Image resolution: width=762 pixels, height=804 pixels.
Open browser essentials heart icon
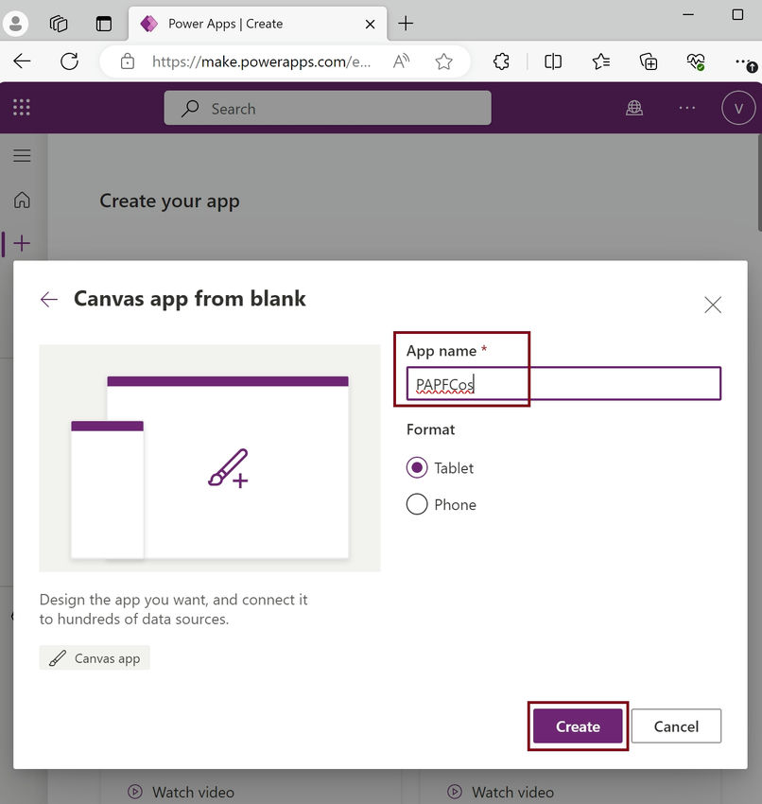coord(696,61)
